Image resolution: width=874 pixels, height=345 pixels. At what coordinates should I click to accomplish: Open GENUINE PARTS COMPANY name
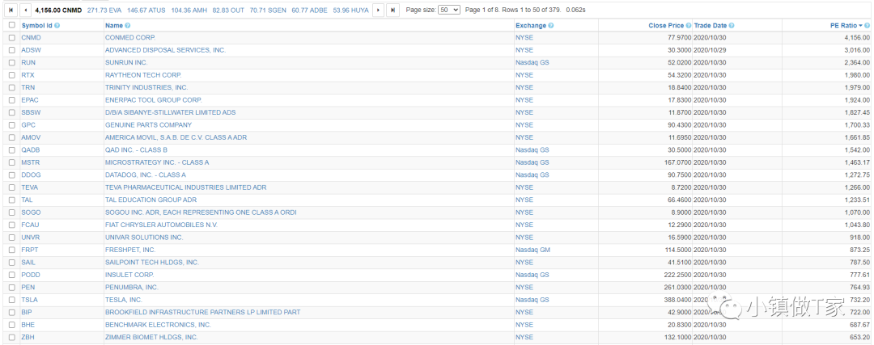148,125
